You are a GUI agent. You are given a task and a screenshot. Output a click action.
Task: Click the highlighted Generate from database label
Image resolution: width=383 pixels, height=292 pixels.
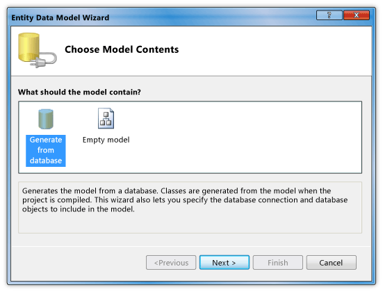pyautogui.click(x=46, y=151)
